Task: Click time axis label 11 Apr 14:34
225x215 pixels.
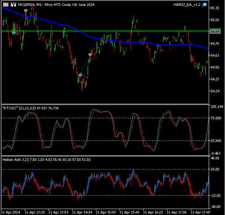Action: [82, 212]
